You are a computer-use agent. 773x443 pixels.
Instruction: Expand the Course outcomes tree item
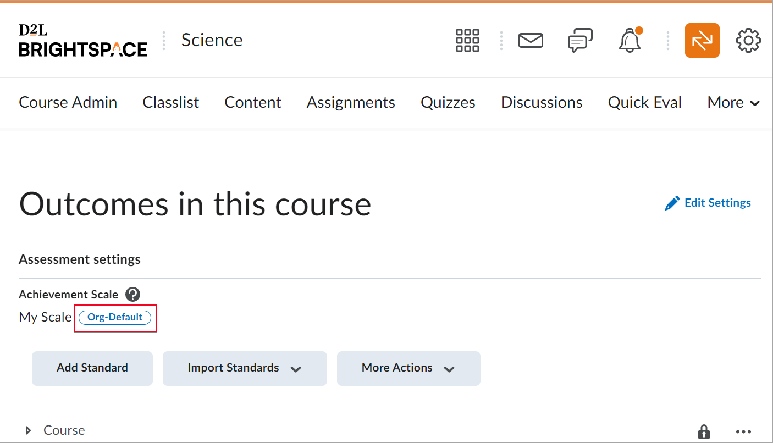[27, 430]
